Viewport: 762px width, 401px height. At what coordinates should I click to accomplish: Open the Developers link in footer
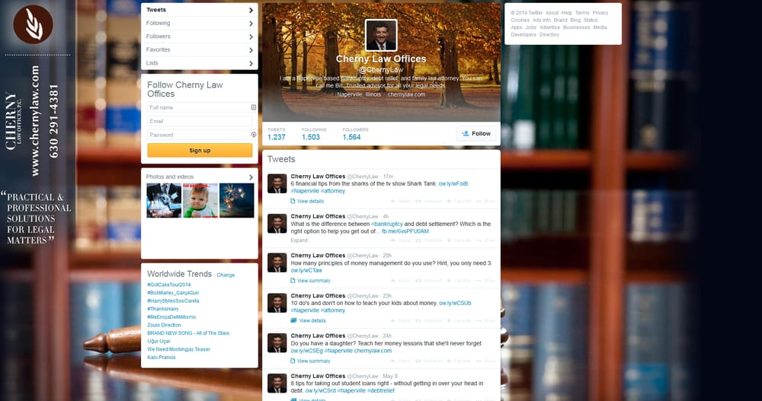[x=523, y=34]
